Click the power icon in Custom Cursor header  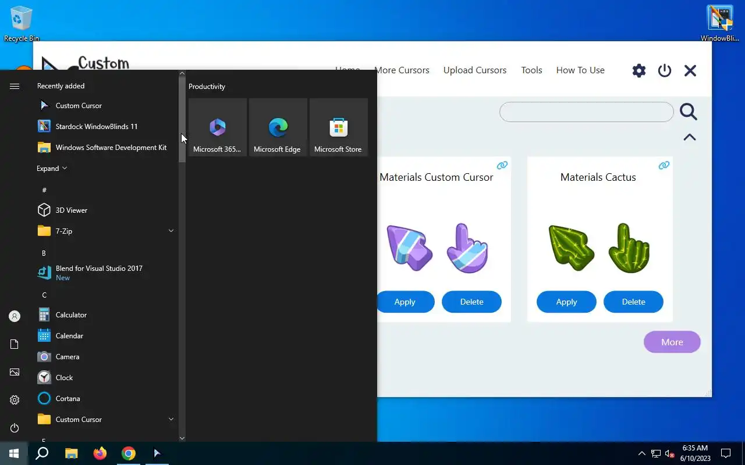point(665,71)
